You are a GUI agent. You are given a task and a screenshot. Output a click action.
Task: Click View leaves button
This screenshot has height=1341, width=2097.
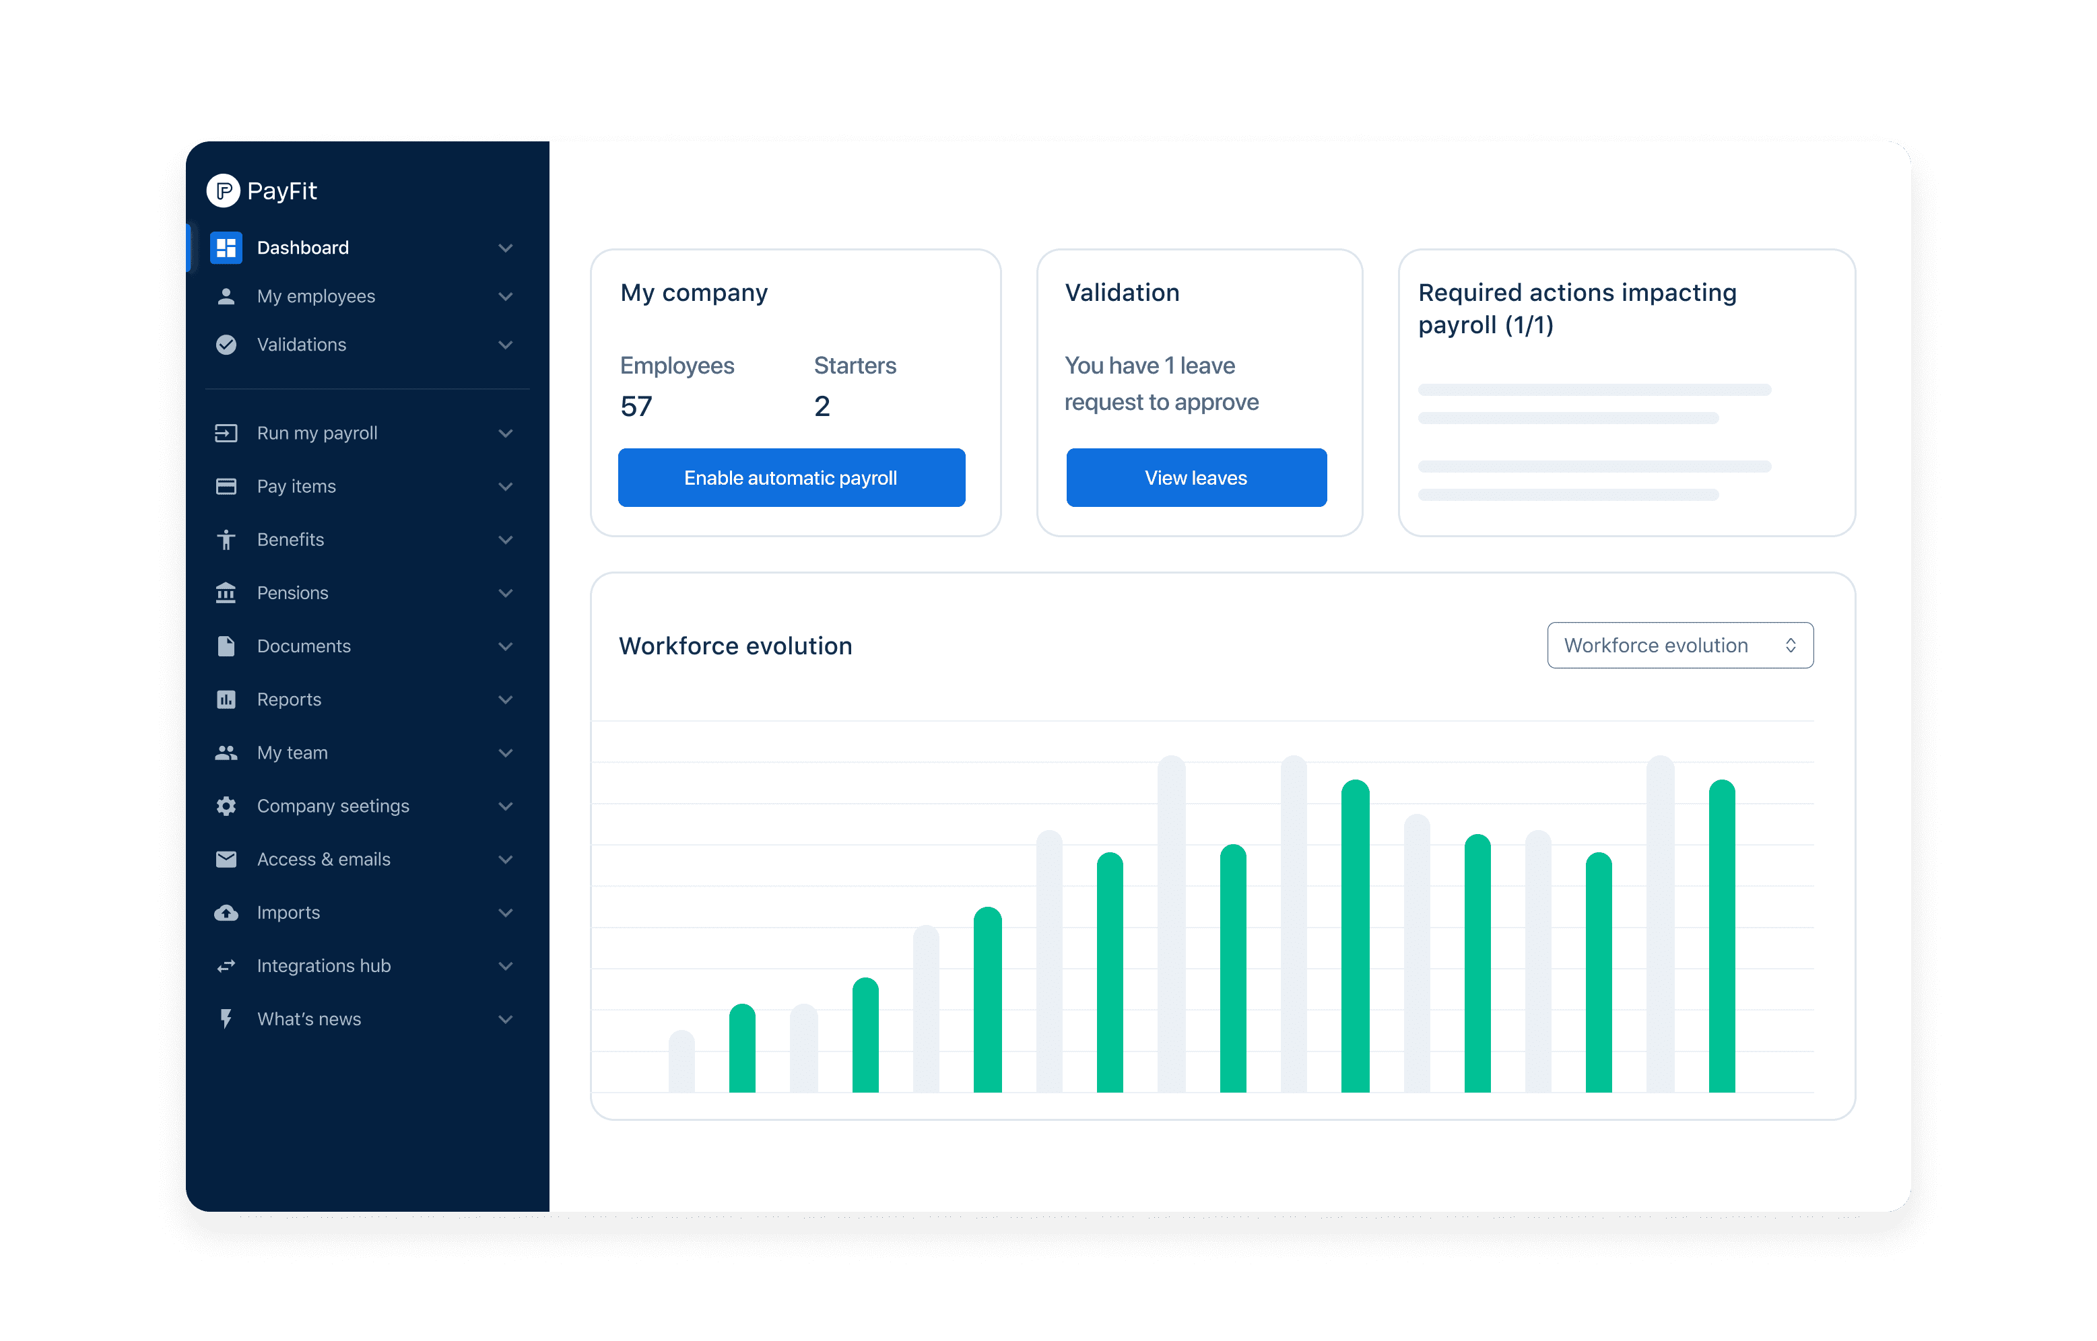[1197, 477]
